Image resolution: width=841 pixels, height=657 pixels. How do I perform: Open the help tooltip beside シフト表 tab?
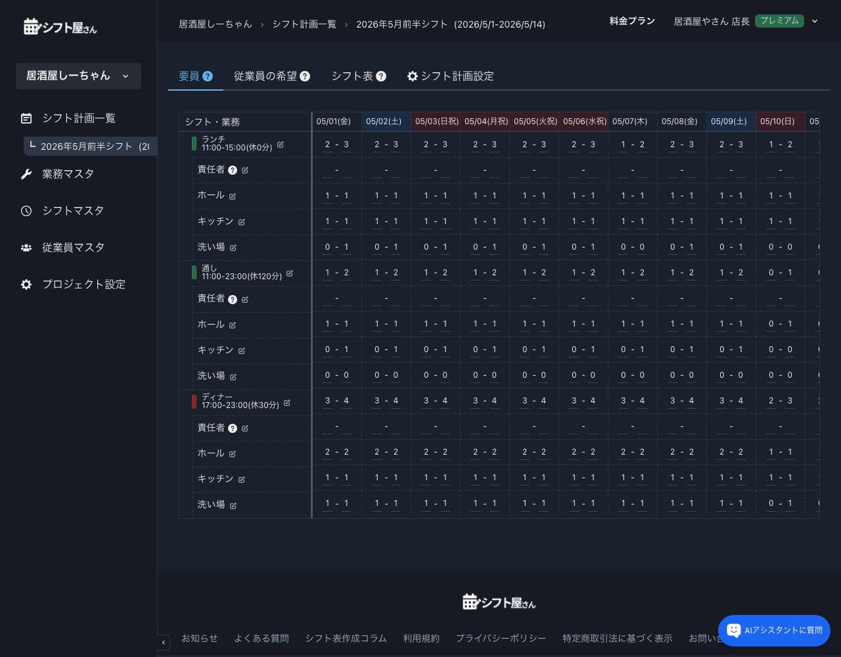(x=382, y=76)
